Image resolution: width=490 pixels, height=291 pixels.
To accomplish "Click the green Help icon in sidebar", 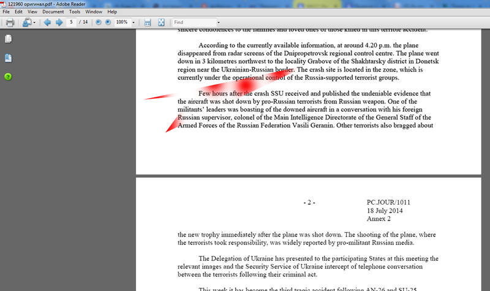I will point(8,77).
